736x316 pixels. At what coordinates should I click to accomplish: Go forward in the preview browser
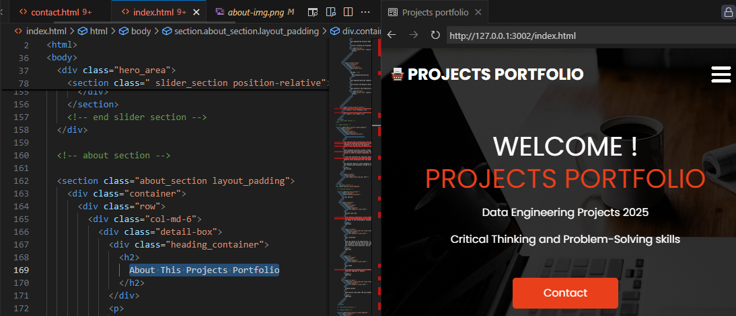tap(414, 35)
